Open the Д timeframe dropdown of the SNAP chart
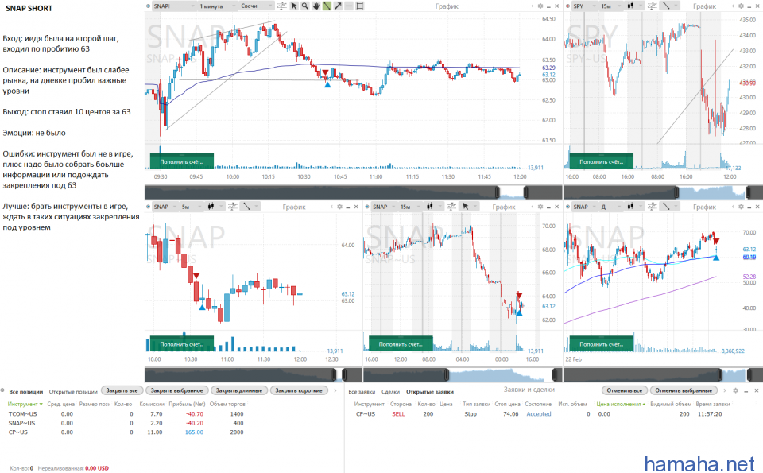763x473 pixels. (x=611, y=207)
